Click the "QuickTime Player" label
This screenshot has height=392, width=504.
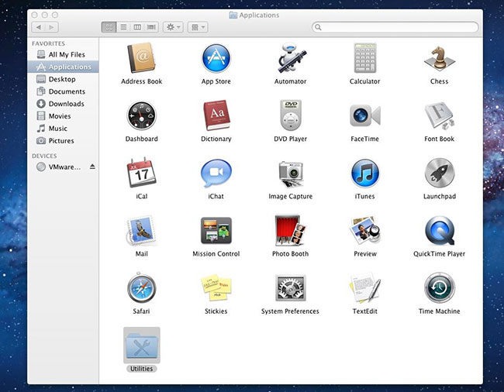pyautogui.click(x=440, y=254)
